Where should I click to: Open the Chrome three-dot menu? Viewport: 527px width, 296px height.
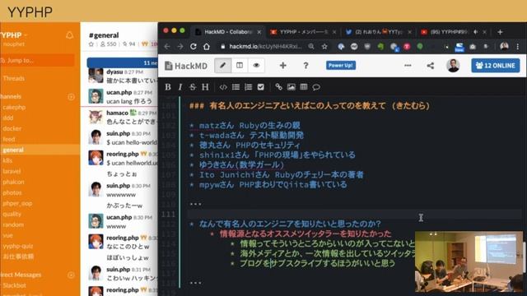click(518, 47)
